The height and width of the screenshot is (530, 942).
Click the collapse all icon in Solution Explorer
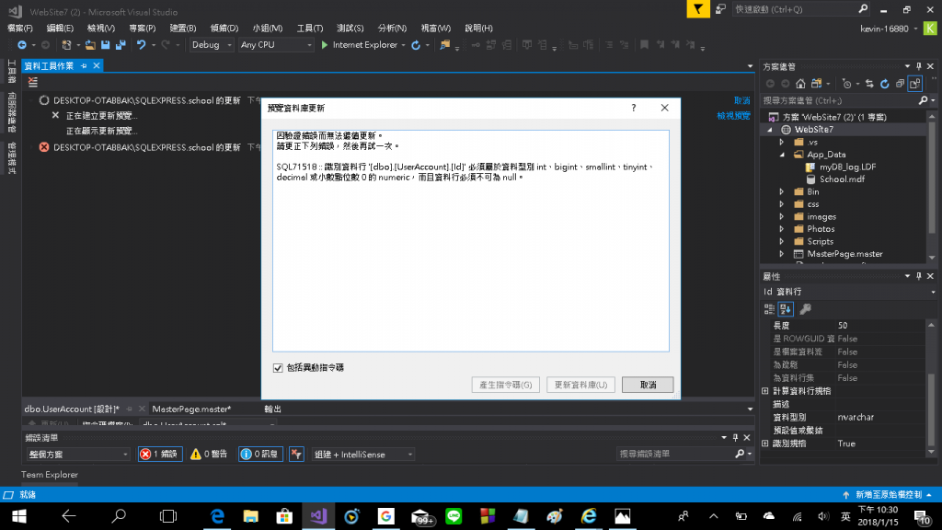click(900, 84)
